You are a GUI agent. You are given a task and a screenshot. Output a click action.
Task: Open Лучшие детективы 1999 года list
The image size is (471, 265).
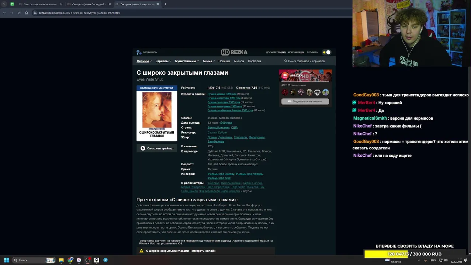(224, 98)
